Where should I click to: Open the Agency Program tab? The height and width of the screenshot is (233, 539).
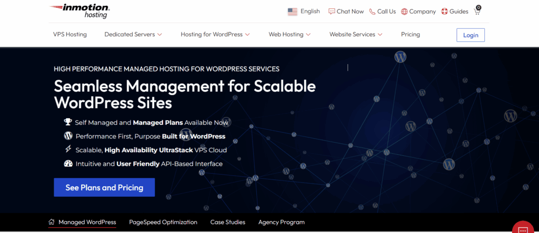coord(282,222)
